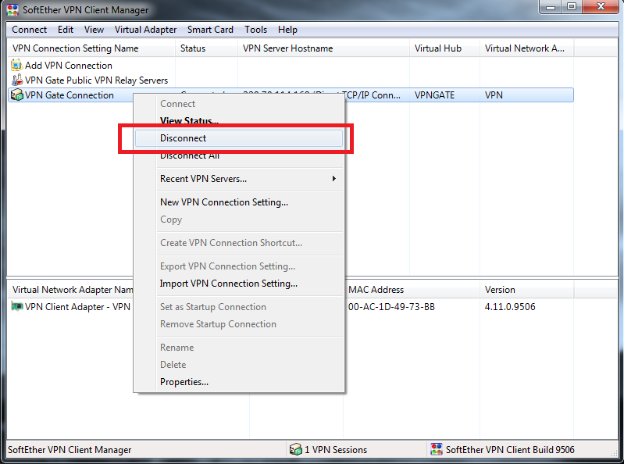Click the VPN Sessions status bar icon
624x464 pixels.
[x=296, y=449]
